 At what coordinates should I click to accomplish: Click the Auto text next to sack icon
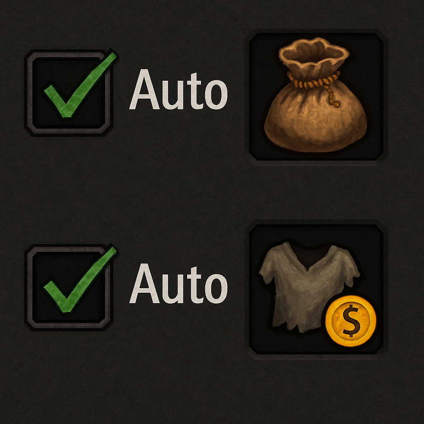coord(178,89)
